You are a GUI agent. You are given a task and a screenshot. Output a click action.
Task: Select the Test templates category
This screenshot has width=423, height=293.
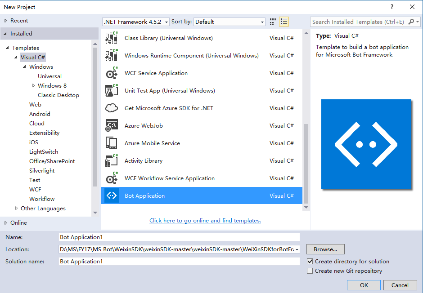point(35,180)
